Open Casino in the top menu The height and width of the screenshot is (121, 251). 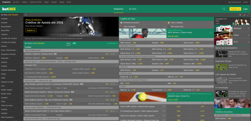click(x=24, y=2)
